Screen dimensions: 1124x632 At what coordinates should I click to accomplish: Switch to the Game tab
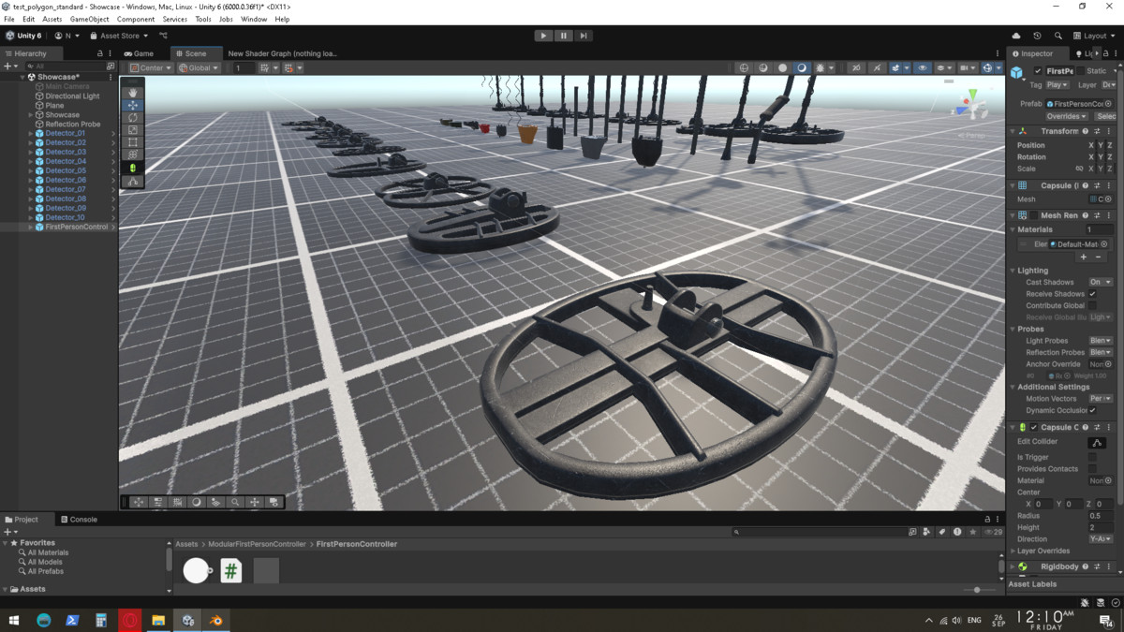139,53
